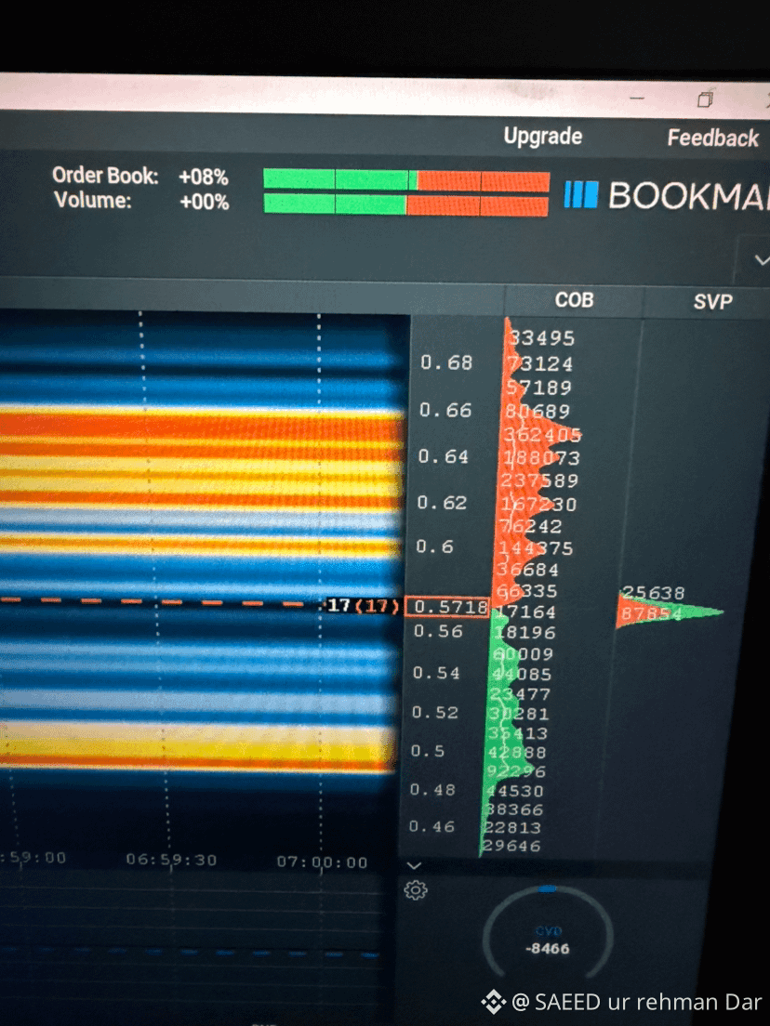This screenshot has width=770, height=1026.
Task: Click the Order Book imbalance bar
Action: (x=406, y=180)
